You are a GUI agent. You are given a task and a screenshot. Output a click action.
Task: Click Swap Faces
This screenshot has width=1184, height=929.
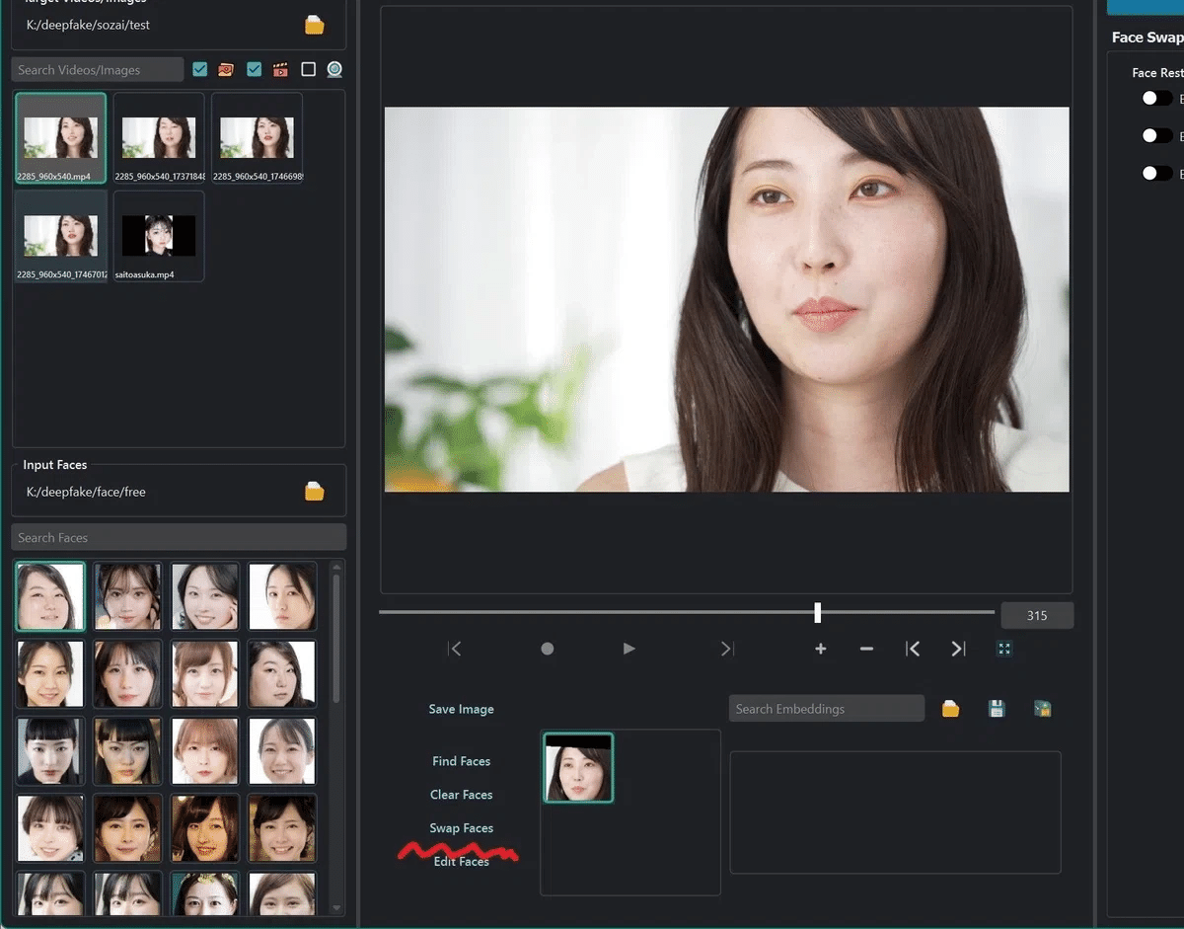[x=461, y=827]
